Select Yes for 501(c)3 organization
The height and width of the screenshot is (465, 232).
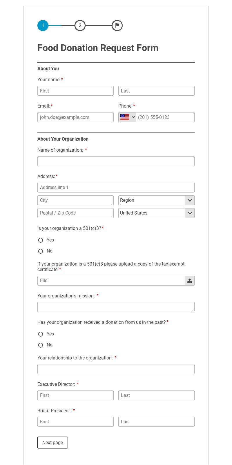click(41, 240)
